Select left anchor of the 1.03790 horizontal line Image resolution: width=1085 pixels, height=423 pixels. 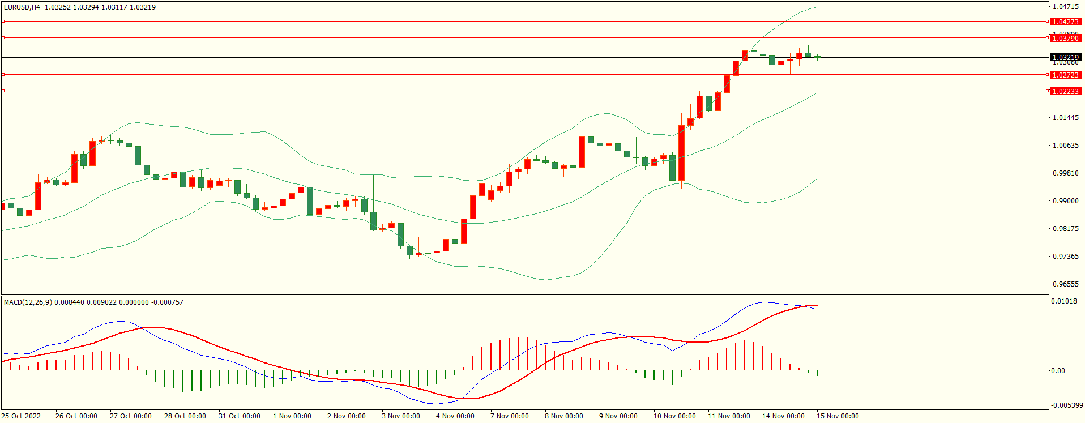tap(3, 37)
